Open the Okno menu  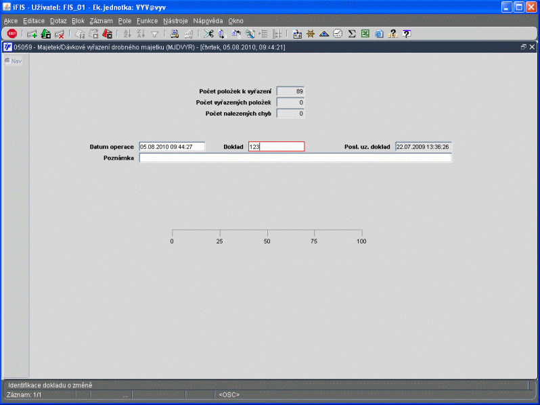235,21
